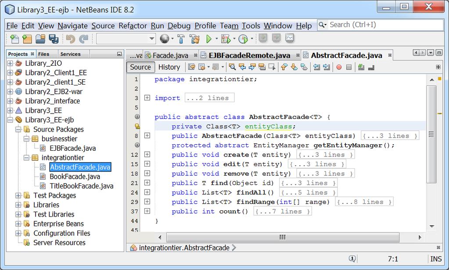The image size is (449, 270).
Task: Click the Build Project hammer icon
Action: pyautogui.click(x=181, y=39)
